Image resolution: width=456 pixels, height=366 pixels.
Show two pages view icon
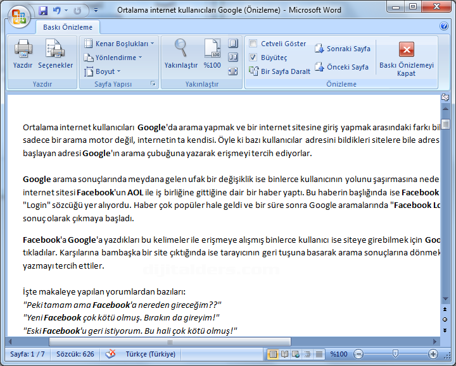(x=232, y=57)
